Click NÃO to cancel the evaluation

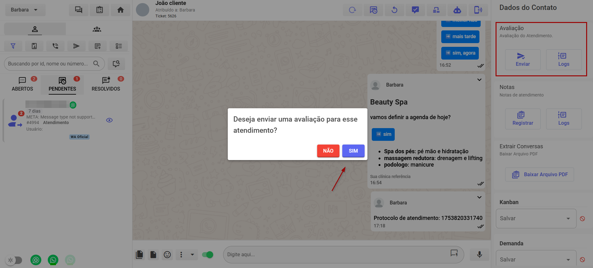click(x=328, y=151)
